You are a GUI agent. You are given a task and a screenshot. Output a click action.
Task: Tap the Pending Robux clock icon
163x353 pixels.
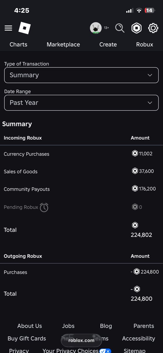(x=44, y=207)
